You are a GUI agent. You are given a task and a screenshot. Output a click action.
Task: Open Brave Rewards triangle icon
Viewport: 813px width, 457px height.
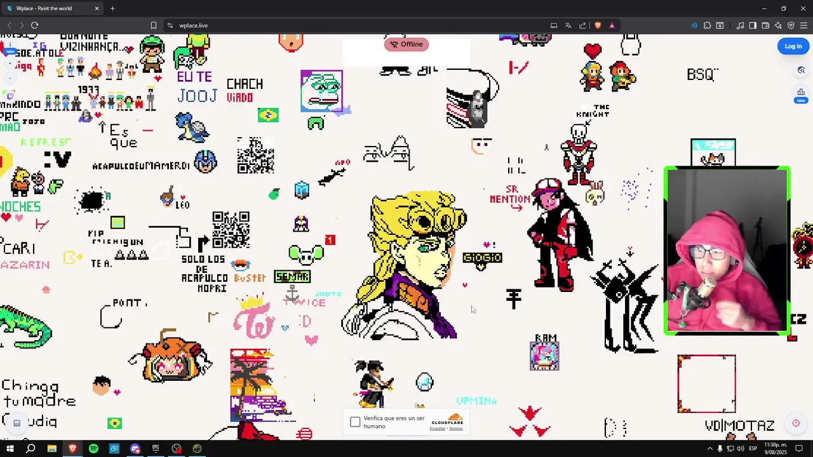pos(612,25)
